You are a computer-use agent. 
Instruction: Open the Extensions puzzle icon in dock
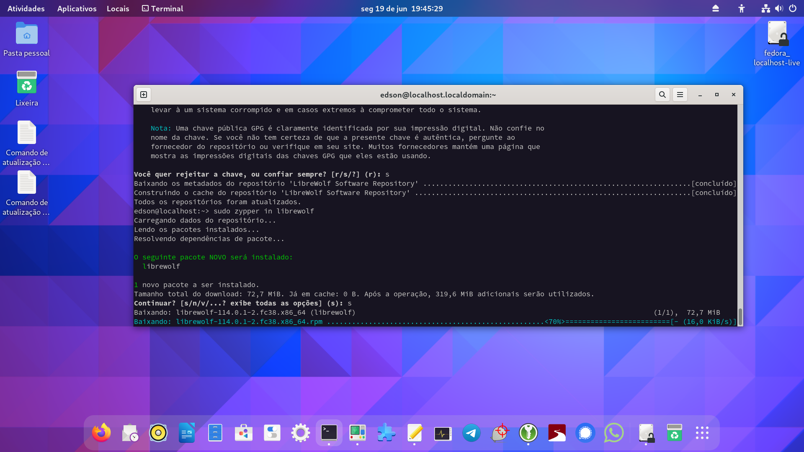pyautogui.click(x=386, y=433)
